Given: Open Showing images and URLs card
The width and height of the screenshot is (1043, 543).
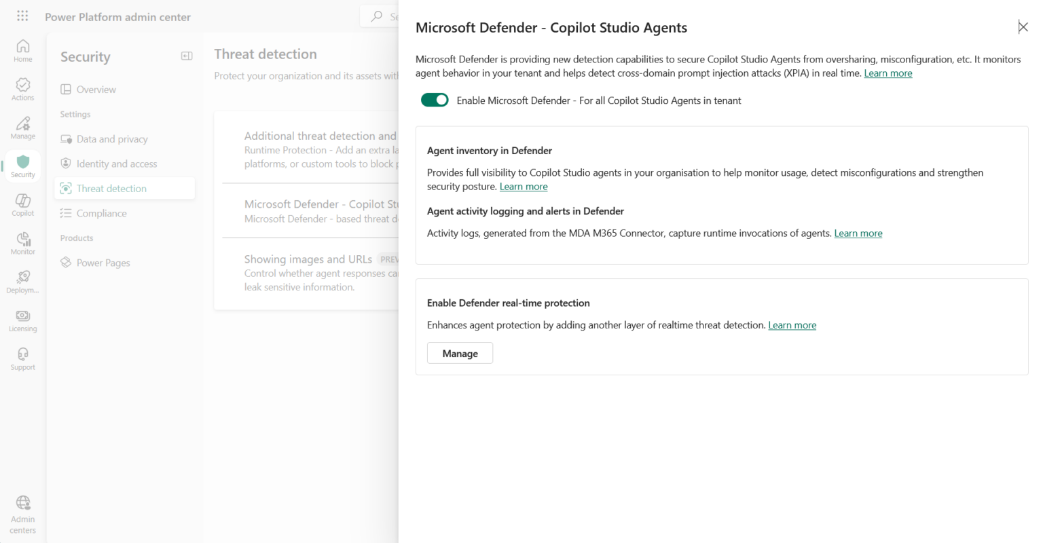Looking at the screenshot, I should coord(311,273).
